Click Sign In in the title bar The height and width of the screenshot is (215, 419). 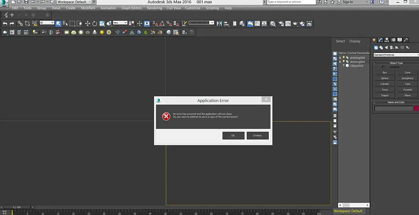348,2
